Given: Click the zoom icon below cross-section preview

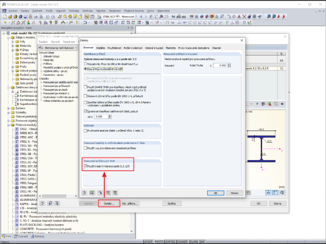Looking at the screenshot, I should click(282, 193).
